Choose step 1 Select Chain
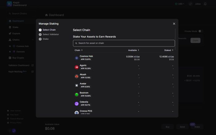 (x=47, y=30)
